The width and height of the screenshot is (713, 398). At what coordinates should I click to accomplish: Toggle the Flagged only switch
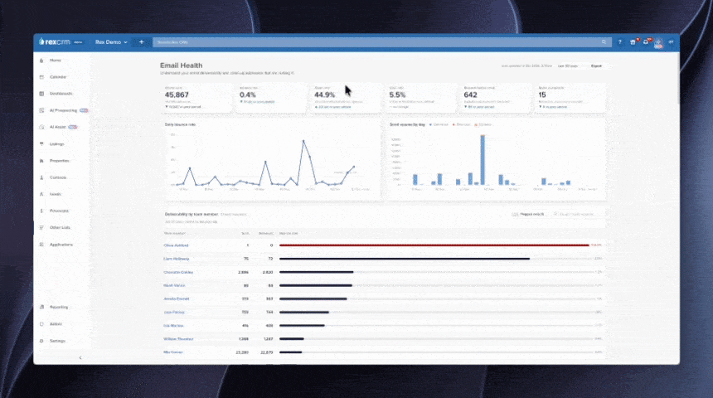(x=515, y=214)
